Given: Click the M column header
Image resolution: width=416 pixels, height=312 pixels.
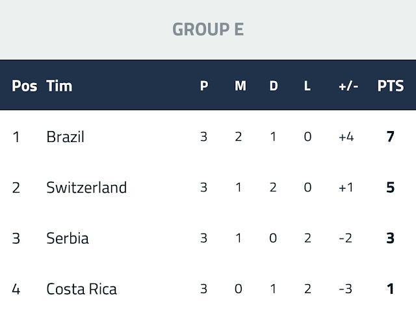Looking at the screenshot, I should (240, 86).
